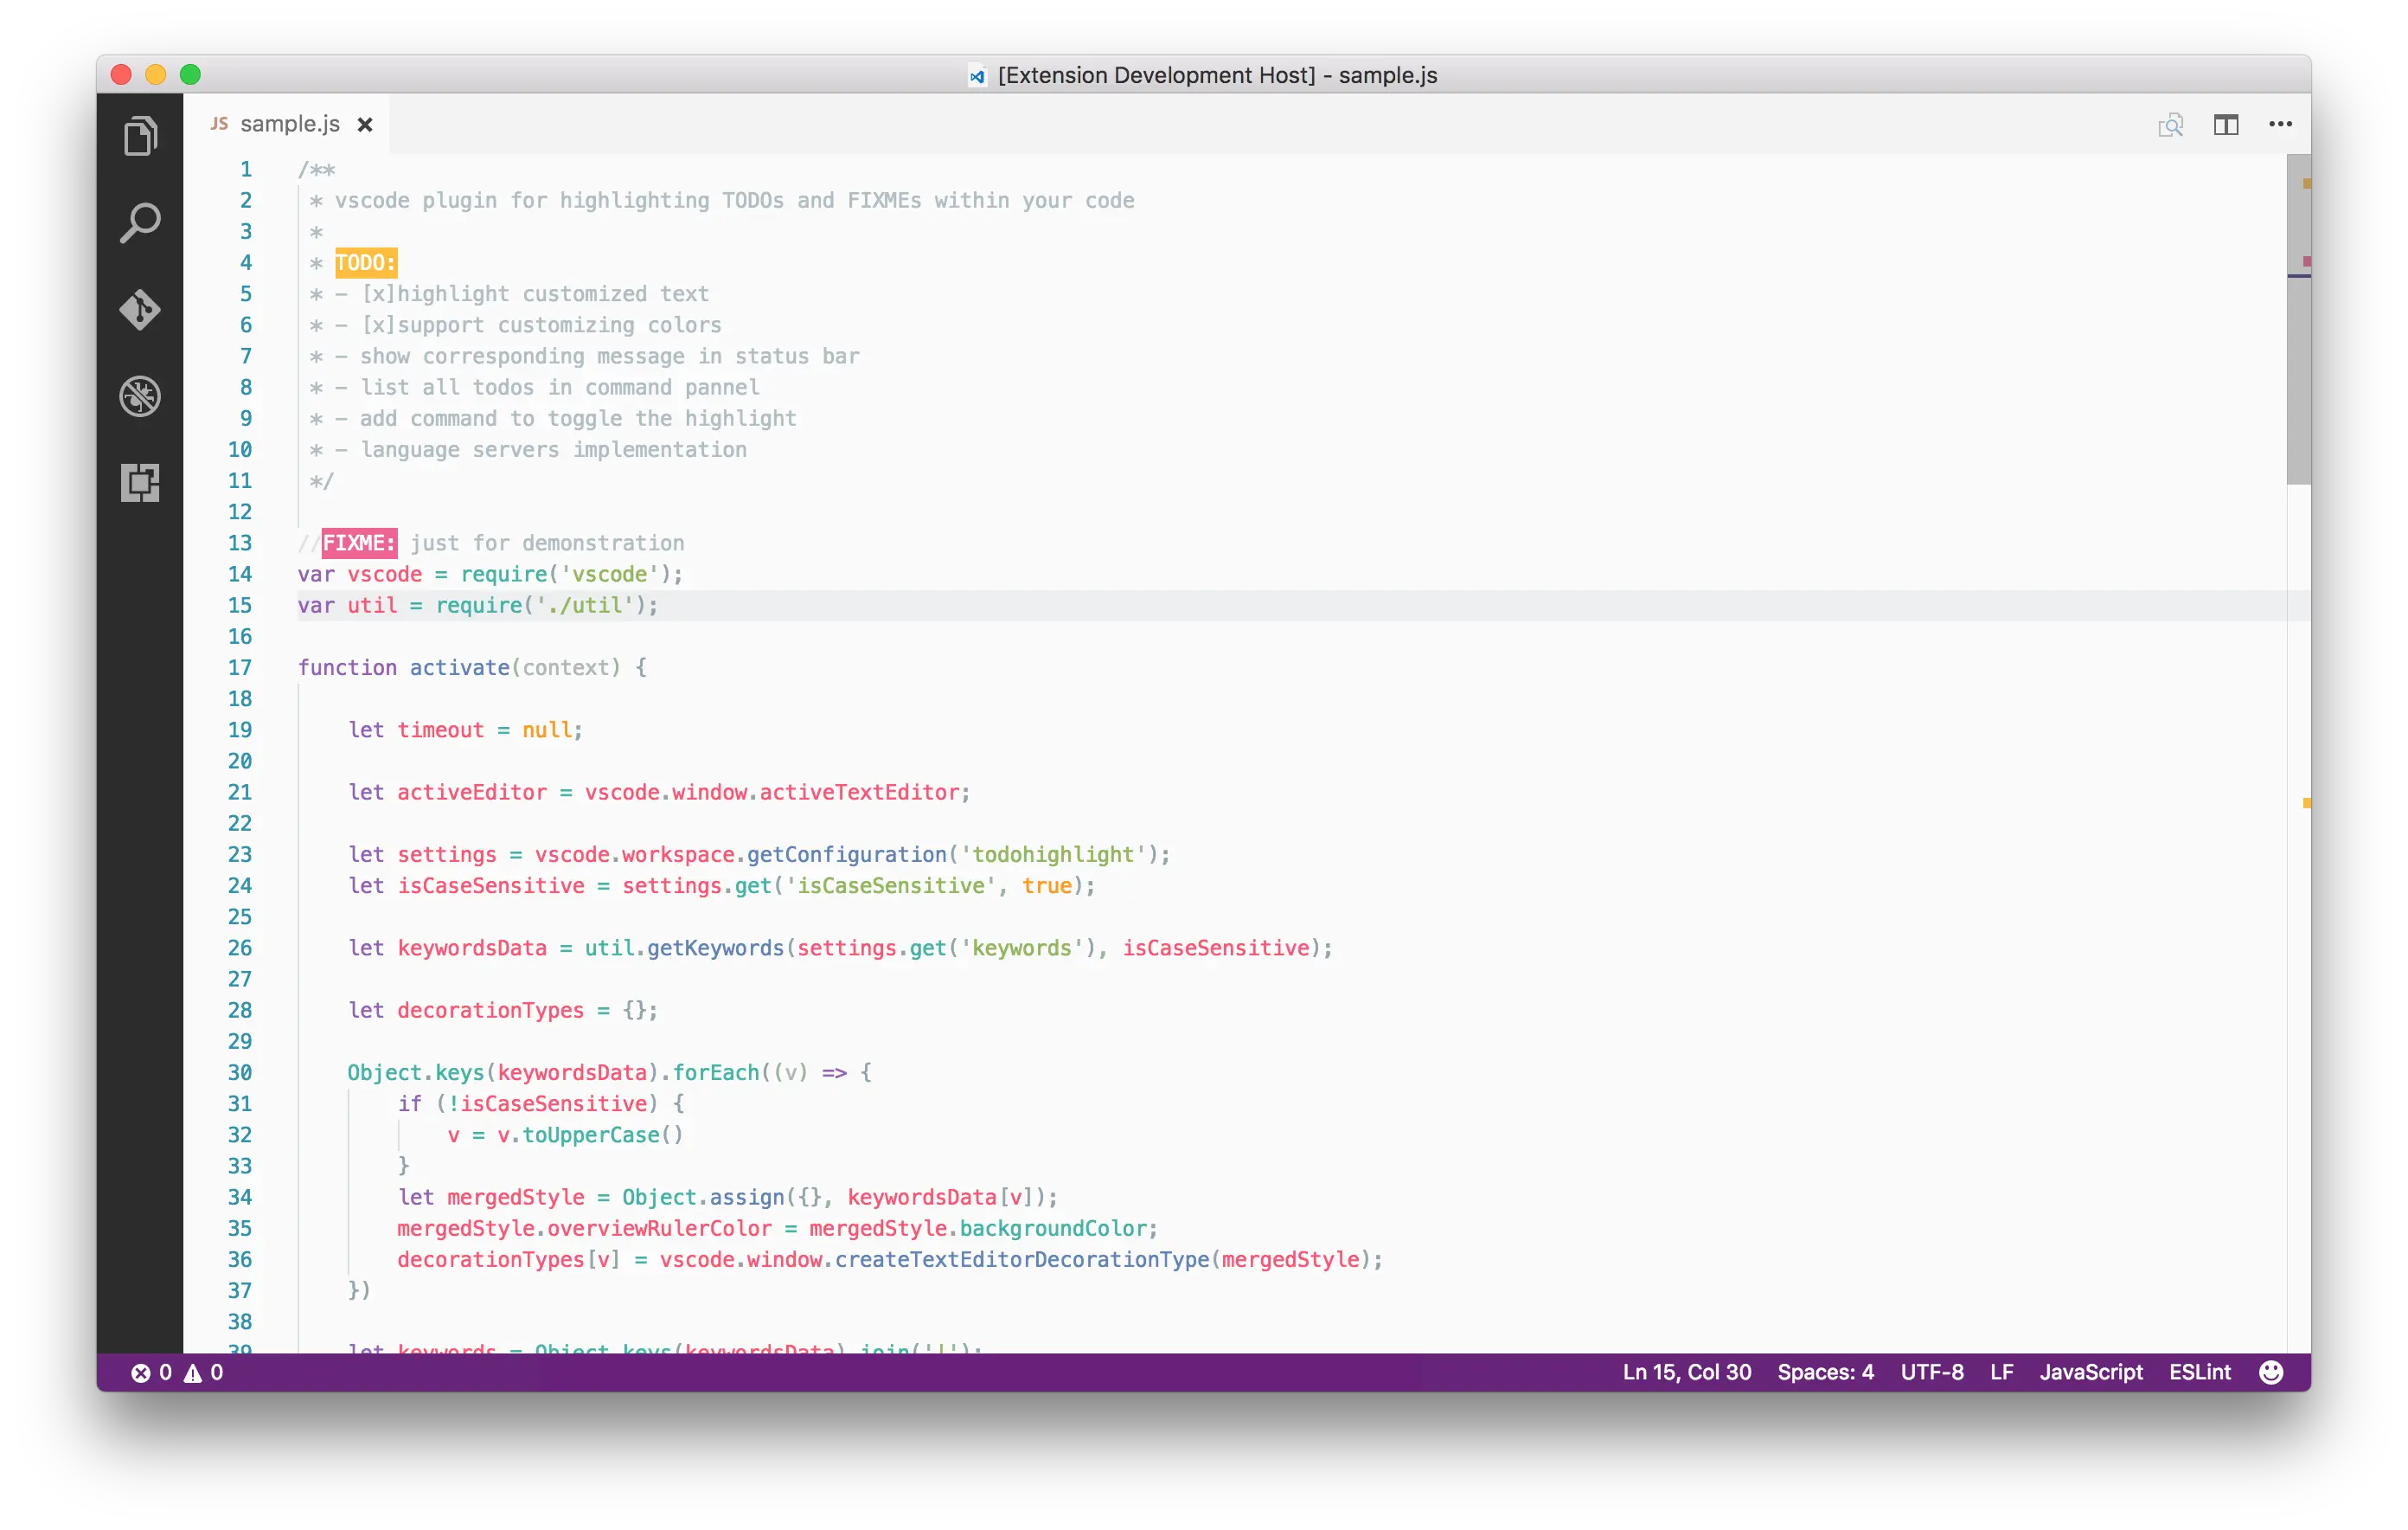Open the Source Control (Git) view
The height and width of the screenshot is (1530, 2408).
[x=140, y=309]
